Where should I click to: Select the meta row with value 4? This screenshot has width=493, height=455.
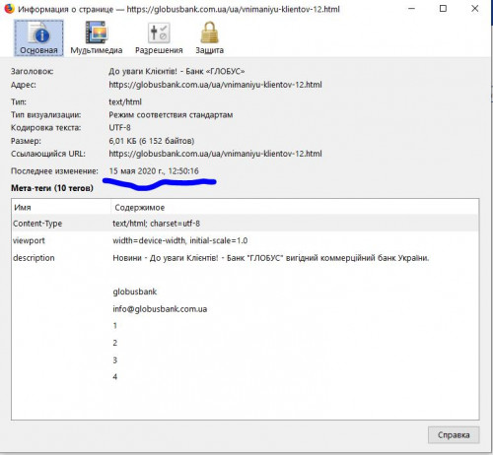245,377
